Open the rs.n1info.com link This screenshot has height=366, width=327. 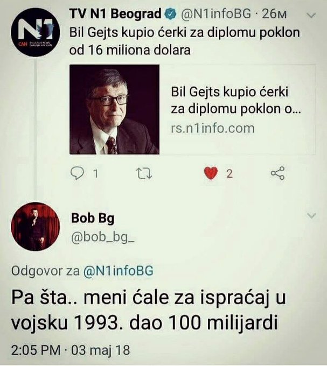(213, 129)
